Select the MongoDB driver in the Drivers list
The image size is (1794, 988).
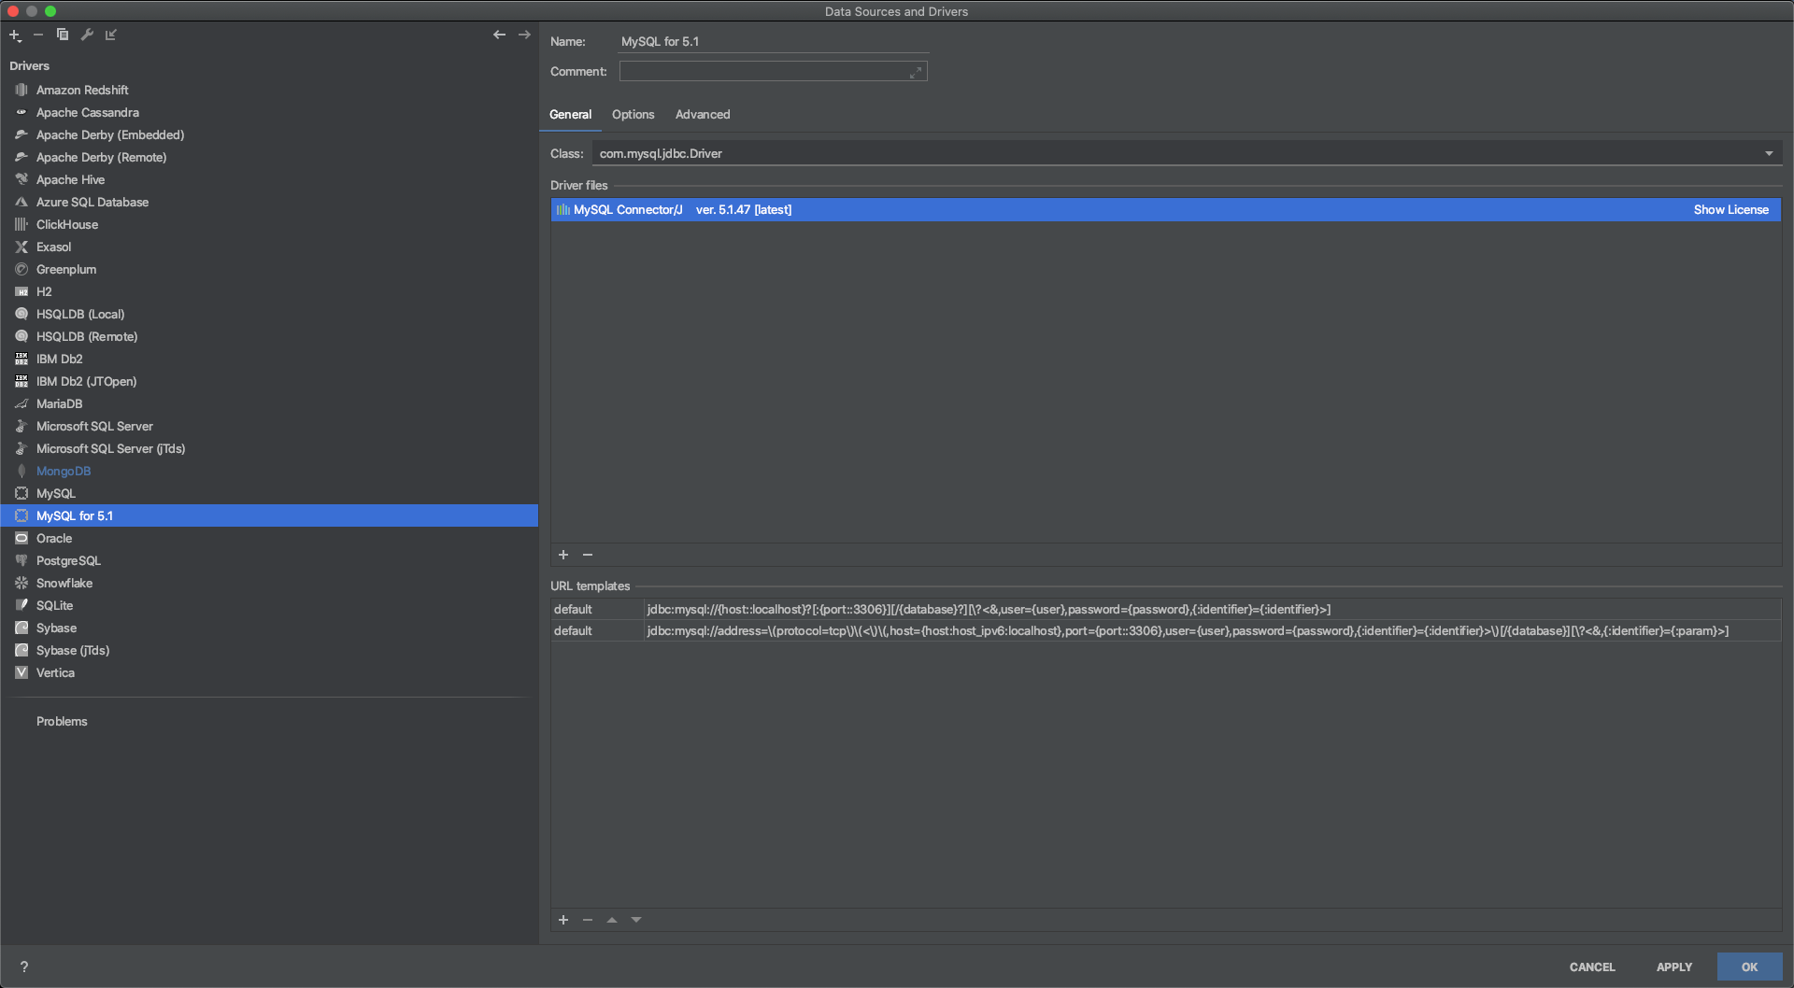pyautogui.click(x=64, y=471)
